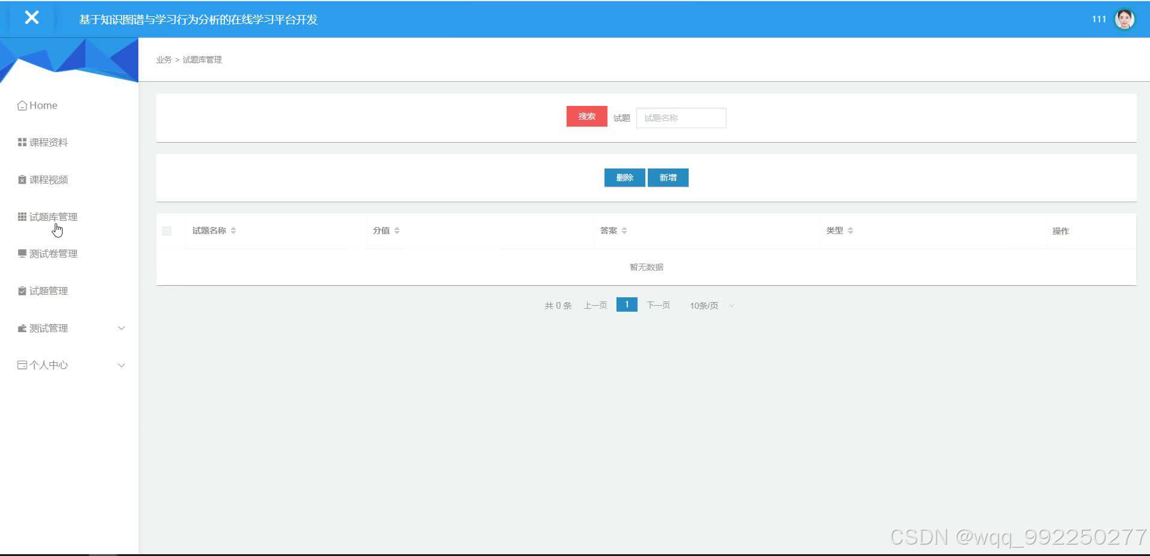Select page 1 in pagination

click(627, 304)
